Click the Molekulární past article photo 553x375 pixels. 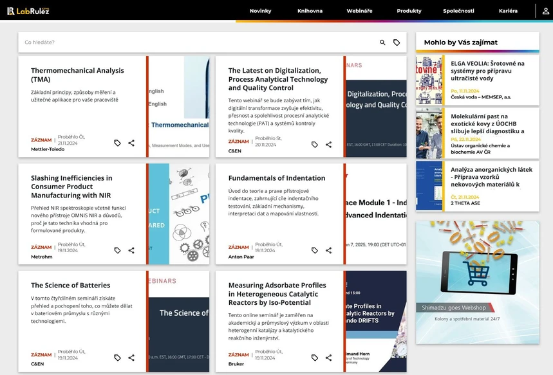point(429,133)
